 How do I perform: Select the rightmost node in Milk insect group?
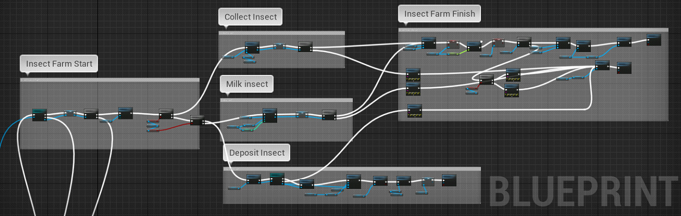coord(329,115)
